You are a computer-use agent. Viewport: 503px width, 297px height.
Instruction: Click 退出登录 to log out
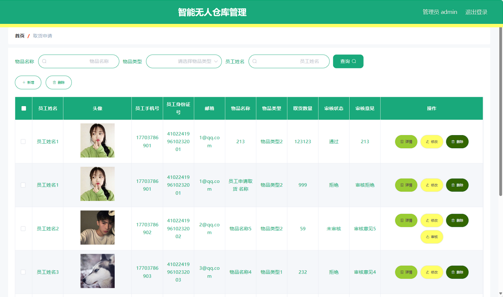pyautogui.click(x=476, y=12)
